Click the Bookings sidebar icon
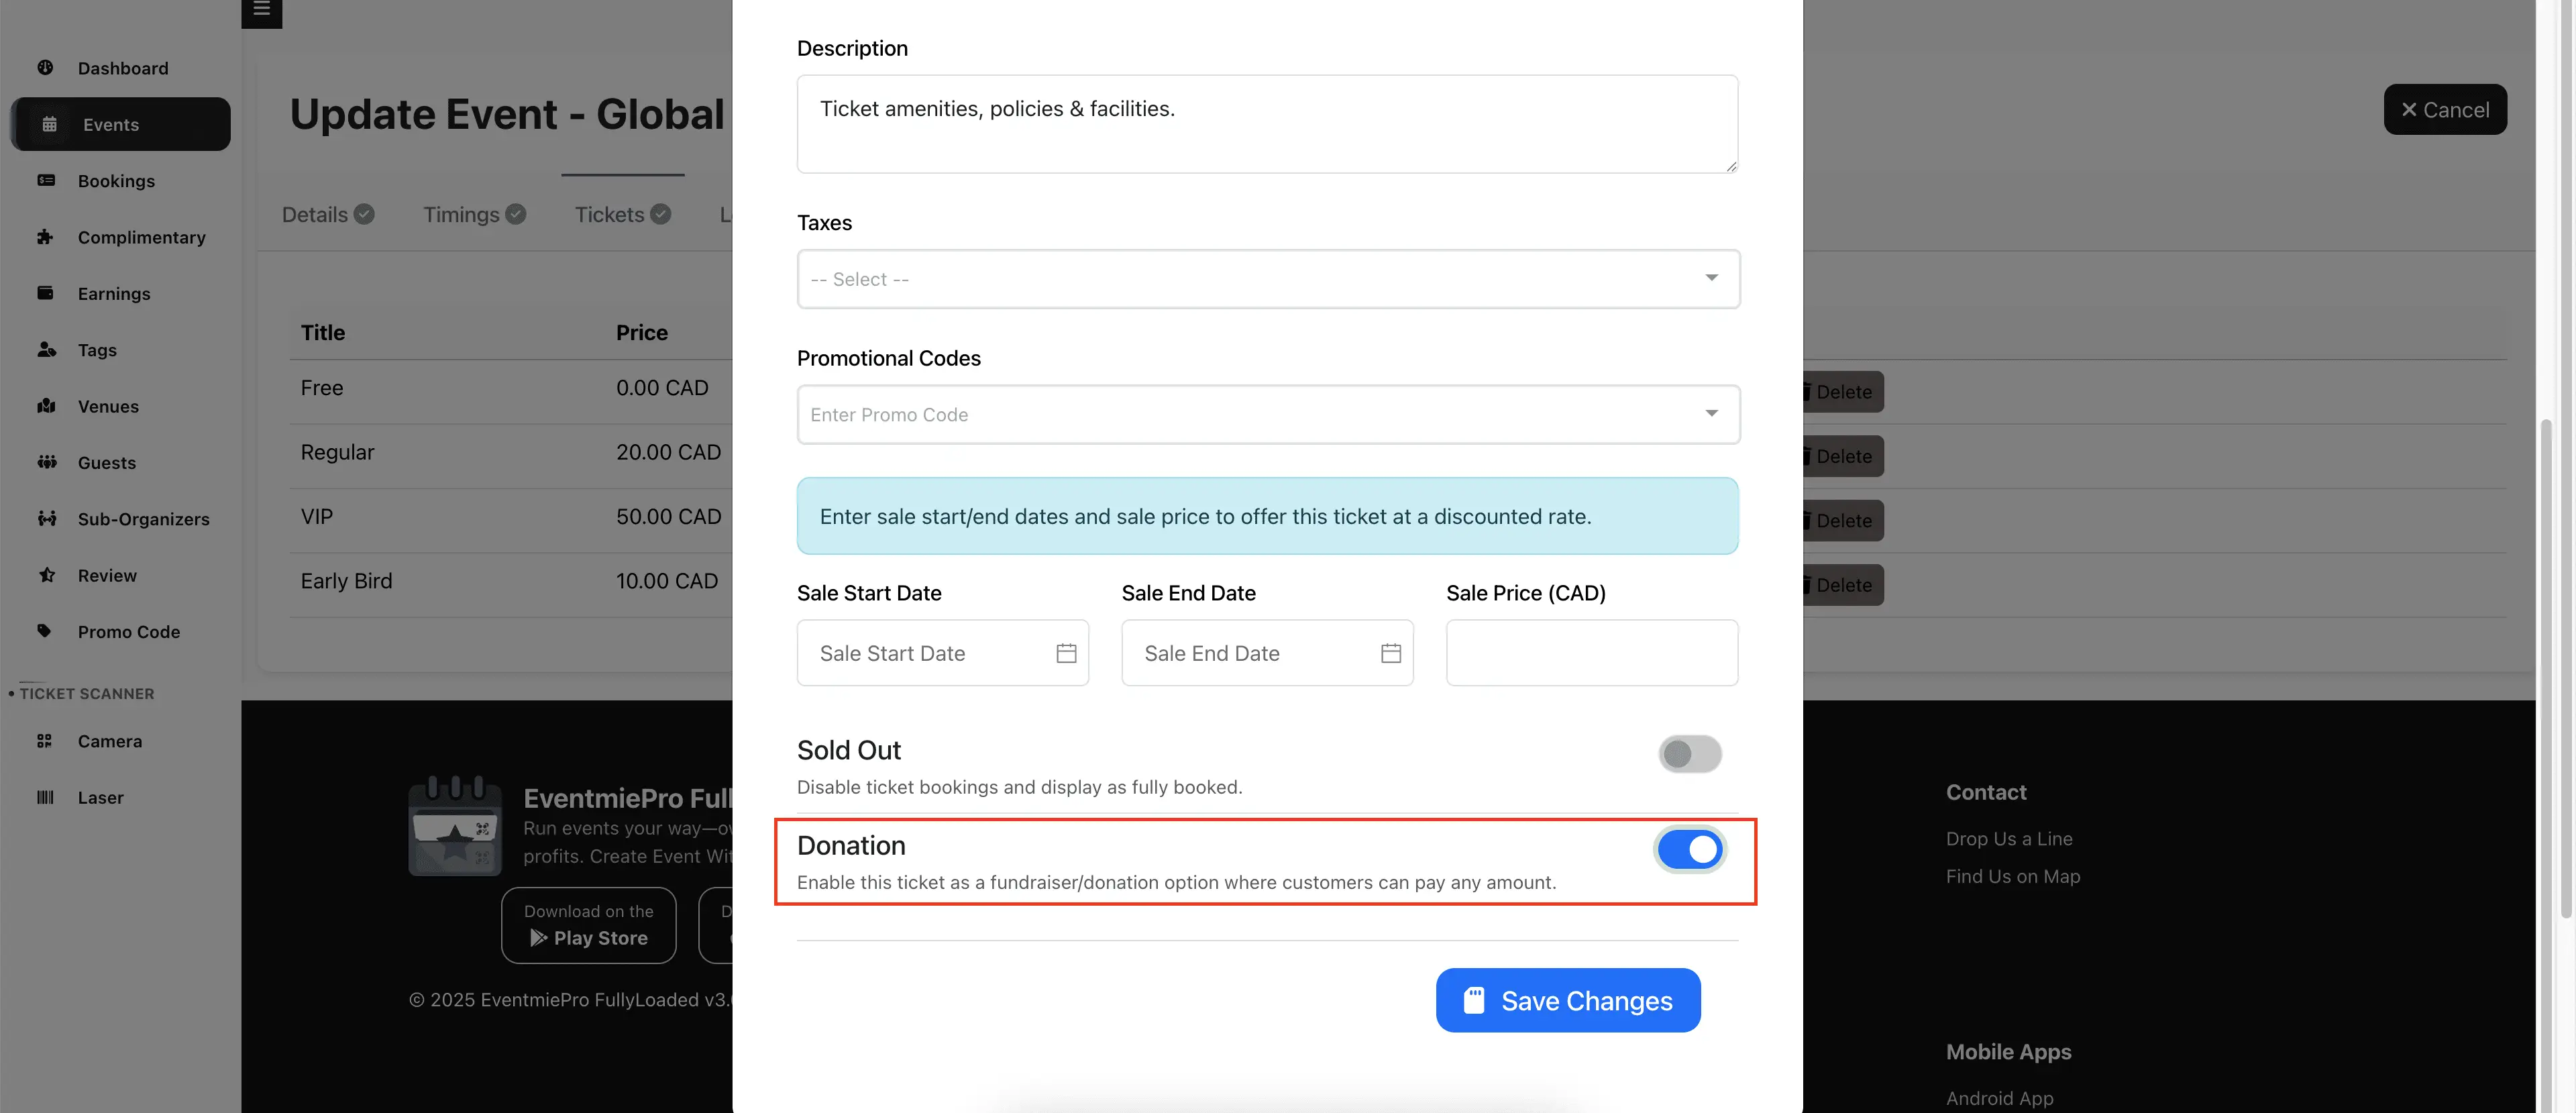The height and width of the screenshot is (1113, 2576). [46, 181]
